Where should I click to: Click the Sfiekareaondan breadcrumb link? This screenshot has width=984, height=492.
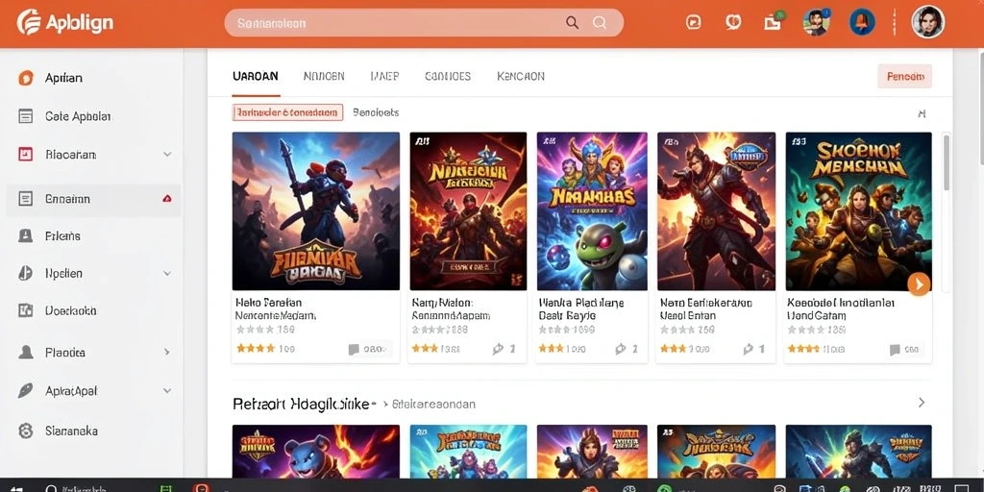tap(433, 405)
